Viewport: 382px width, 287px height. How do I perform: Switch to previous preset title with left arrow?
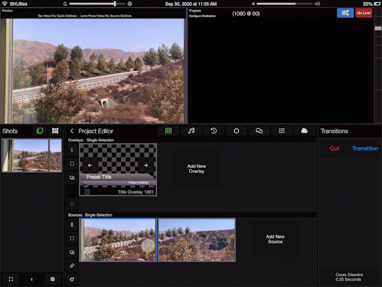(x=90, y=165)
